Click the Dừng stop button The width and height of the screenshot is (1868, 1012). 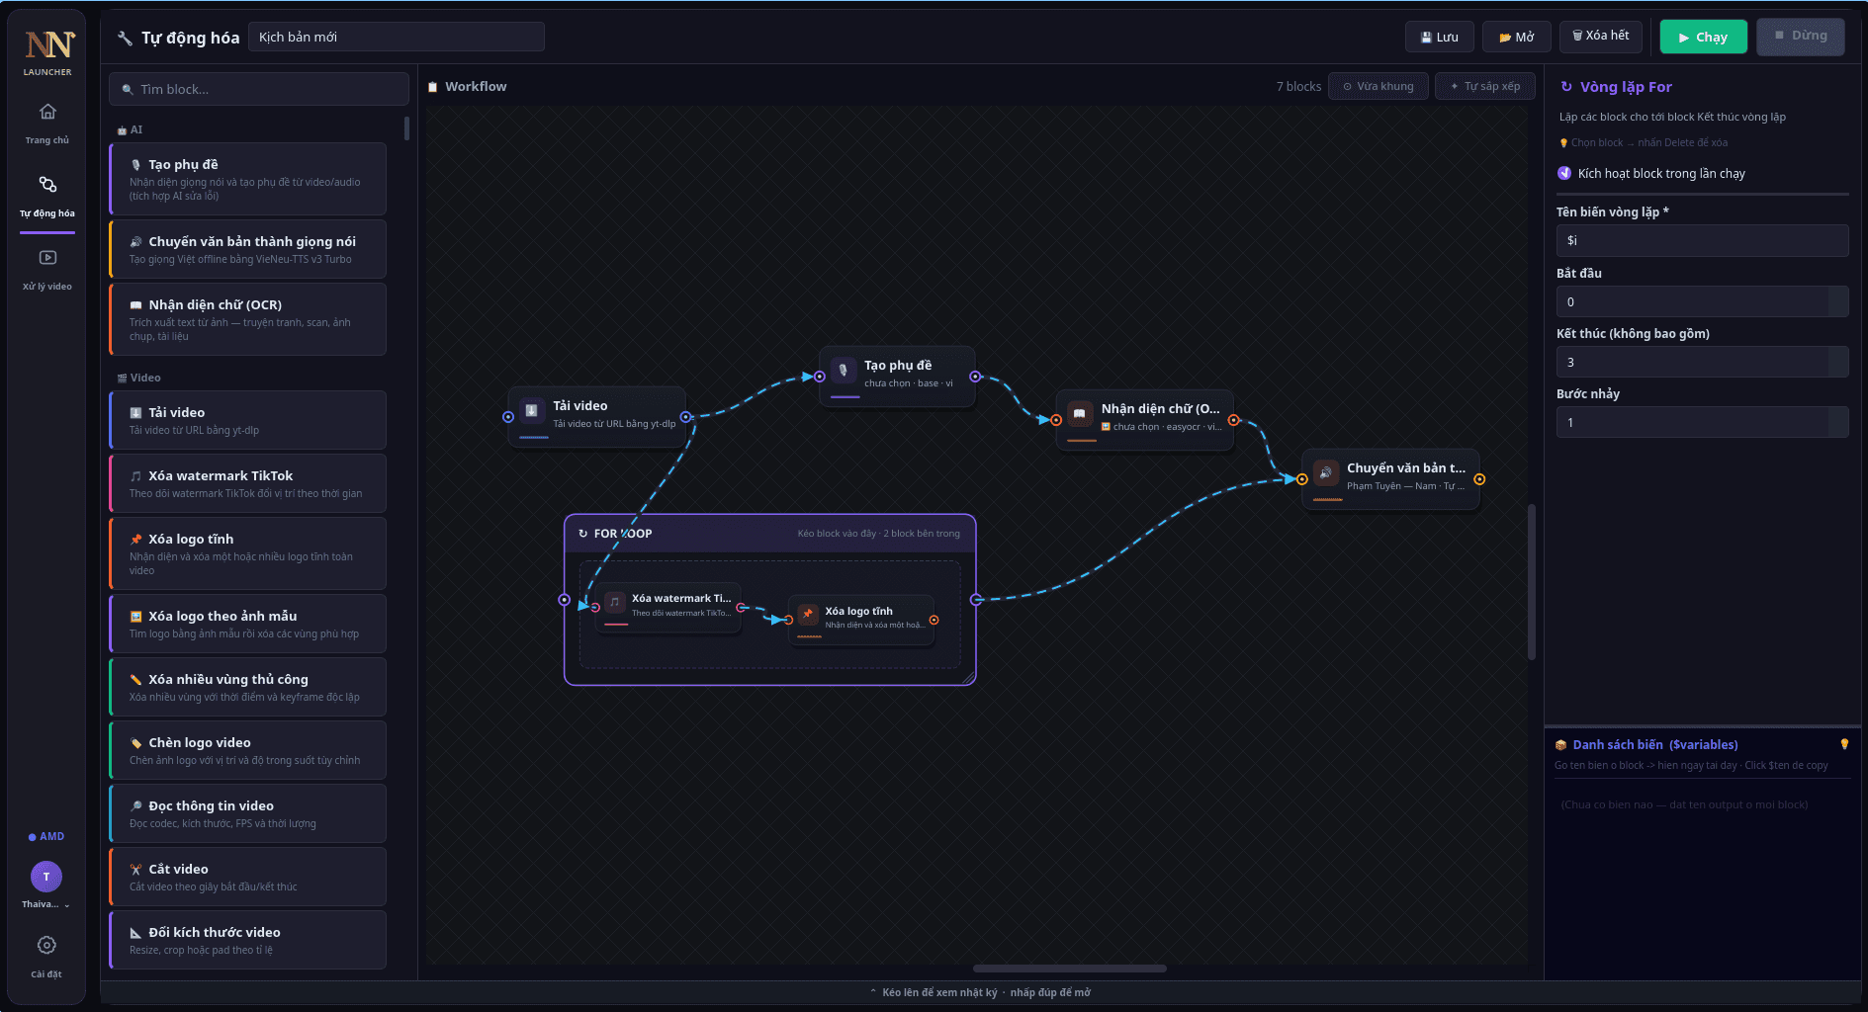tap(1801, 37)
